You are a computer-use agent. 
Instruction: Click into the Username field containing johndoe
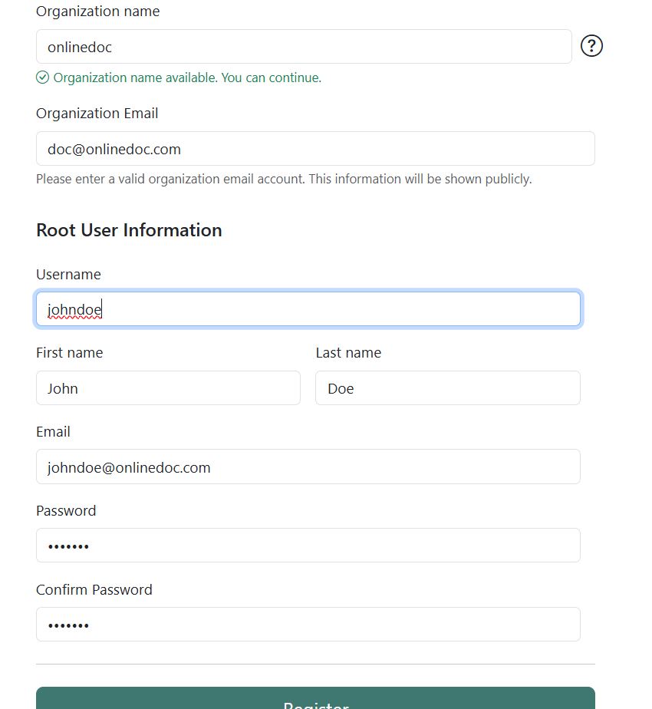coord(308,309)
